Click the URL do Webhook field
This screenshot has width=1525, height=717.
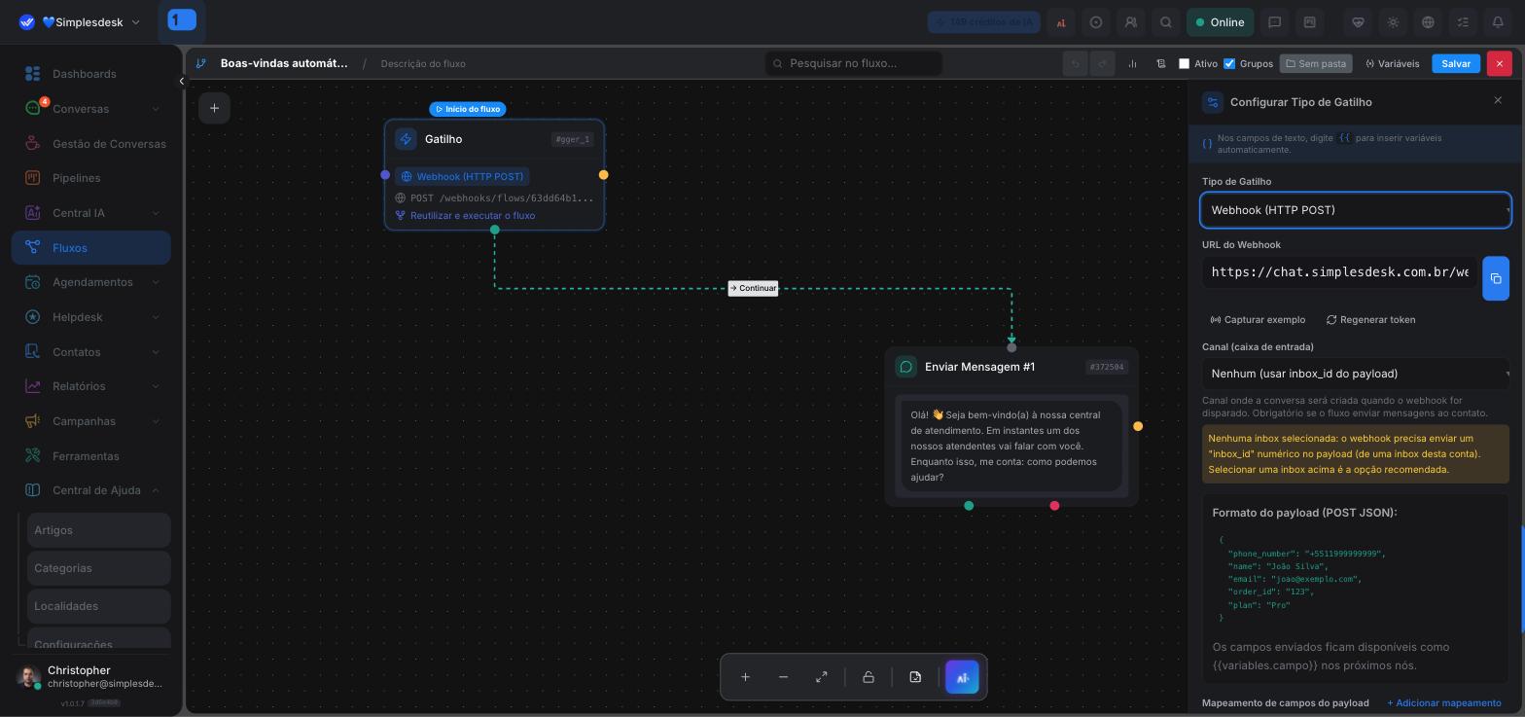[1340, 272]
